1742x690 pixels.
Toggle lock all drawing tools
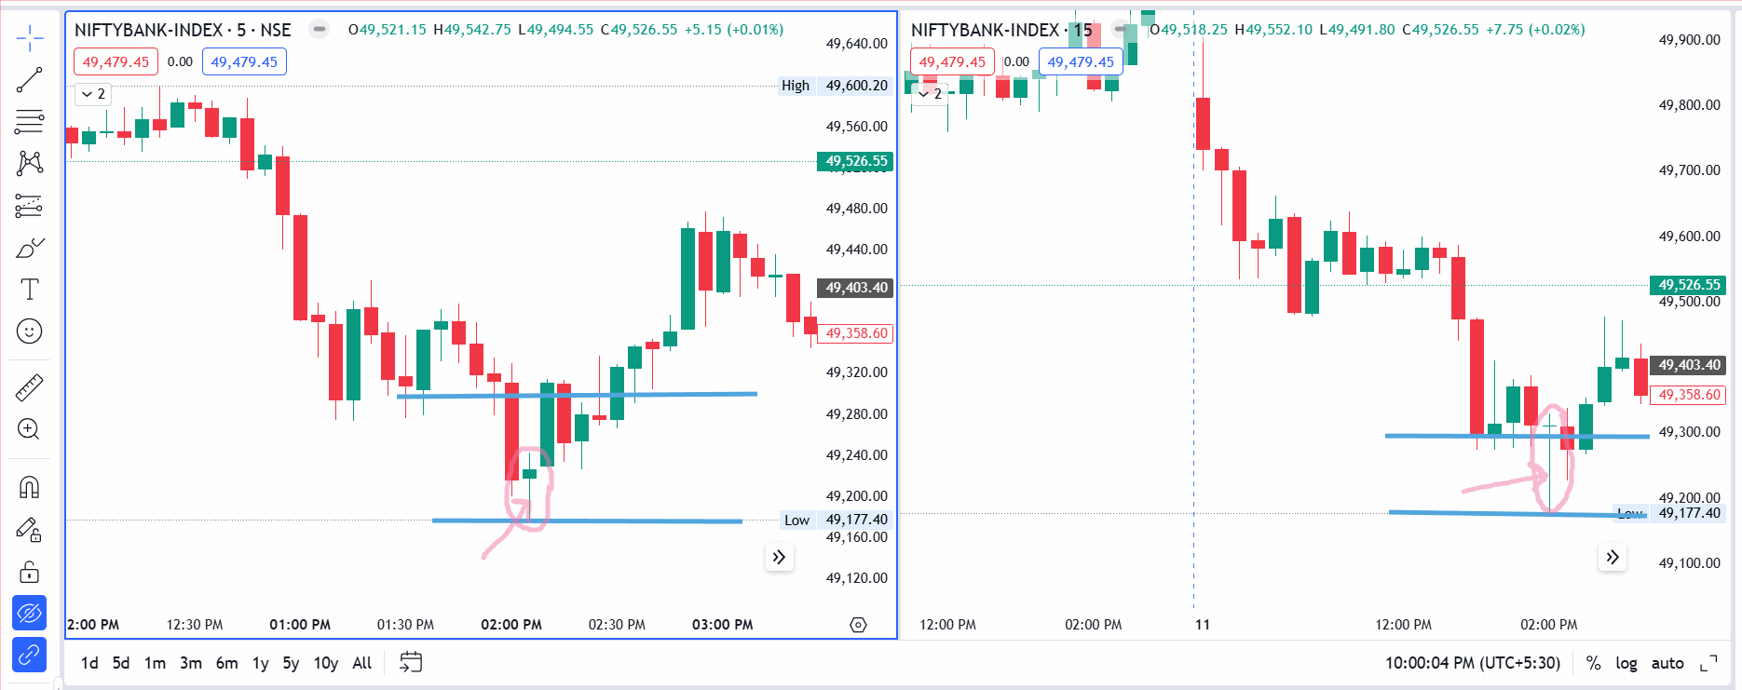(x=30, y=572)
